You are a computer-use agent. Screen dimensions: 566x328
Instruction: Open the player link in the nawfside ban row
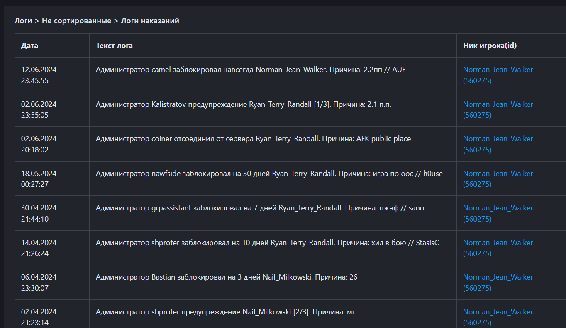pos(498,174)
